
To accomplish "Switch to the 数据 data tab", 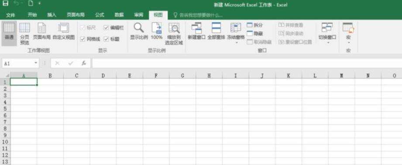I will pyautogui.click(x=119, y=15).
